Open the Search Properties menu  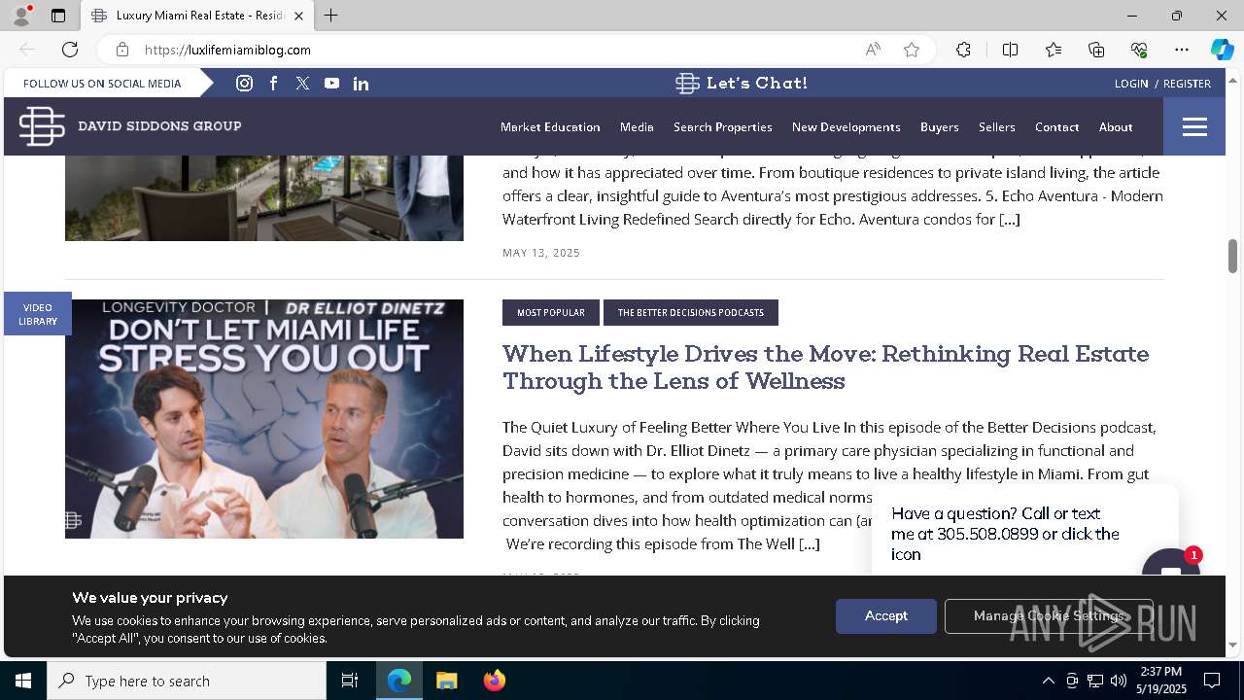click(x=723, y=127)
